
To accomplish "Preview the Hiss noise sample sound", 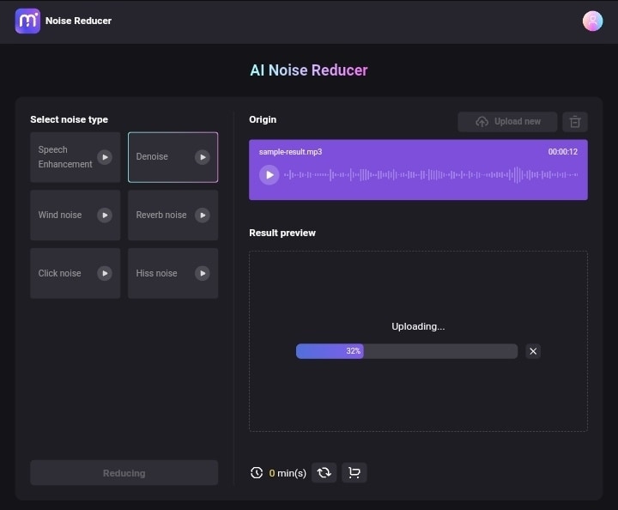I will (203, 273).
